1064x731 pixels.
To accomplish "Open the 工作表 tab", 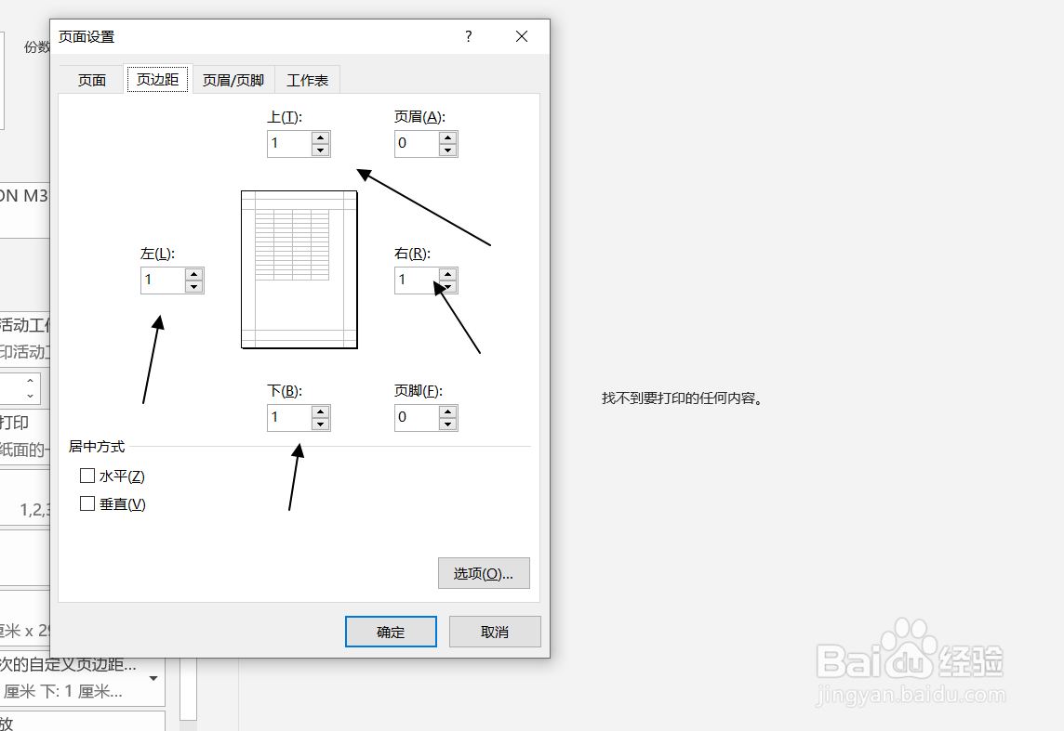I will [308, 79].
